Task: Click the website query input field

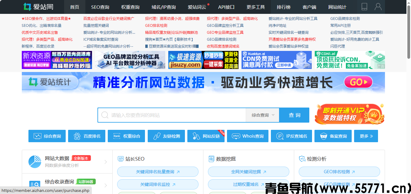Action: click(172, 115)
